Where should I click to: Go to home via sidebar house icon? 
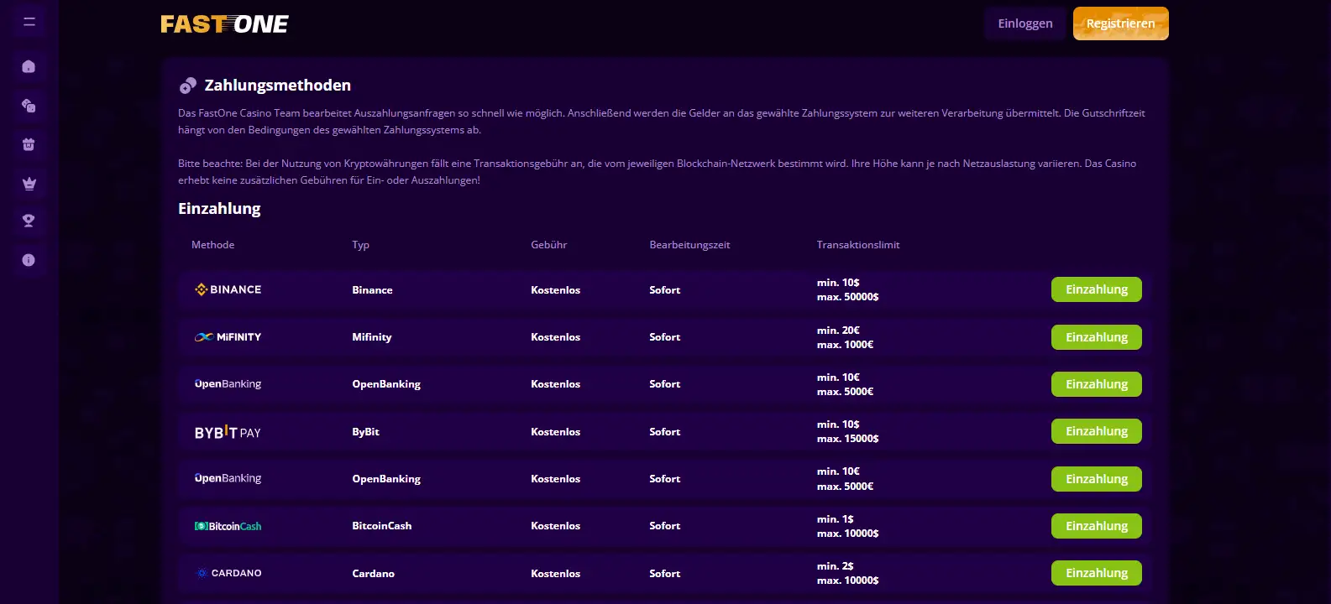[29, 66]
